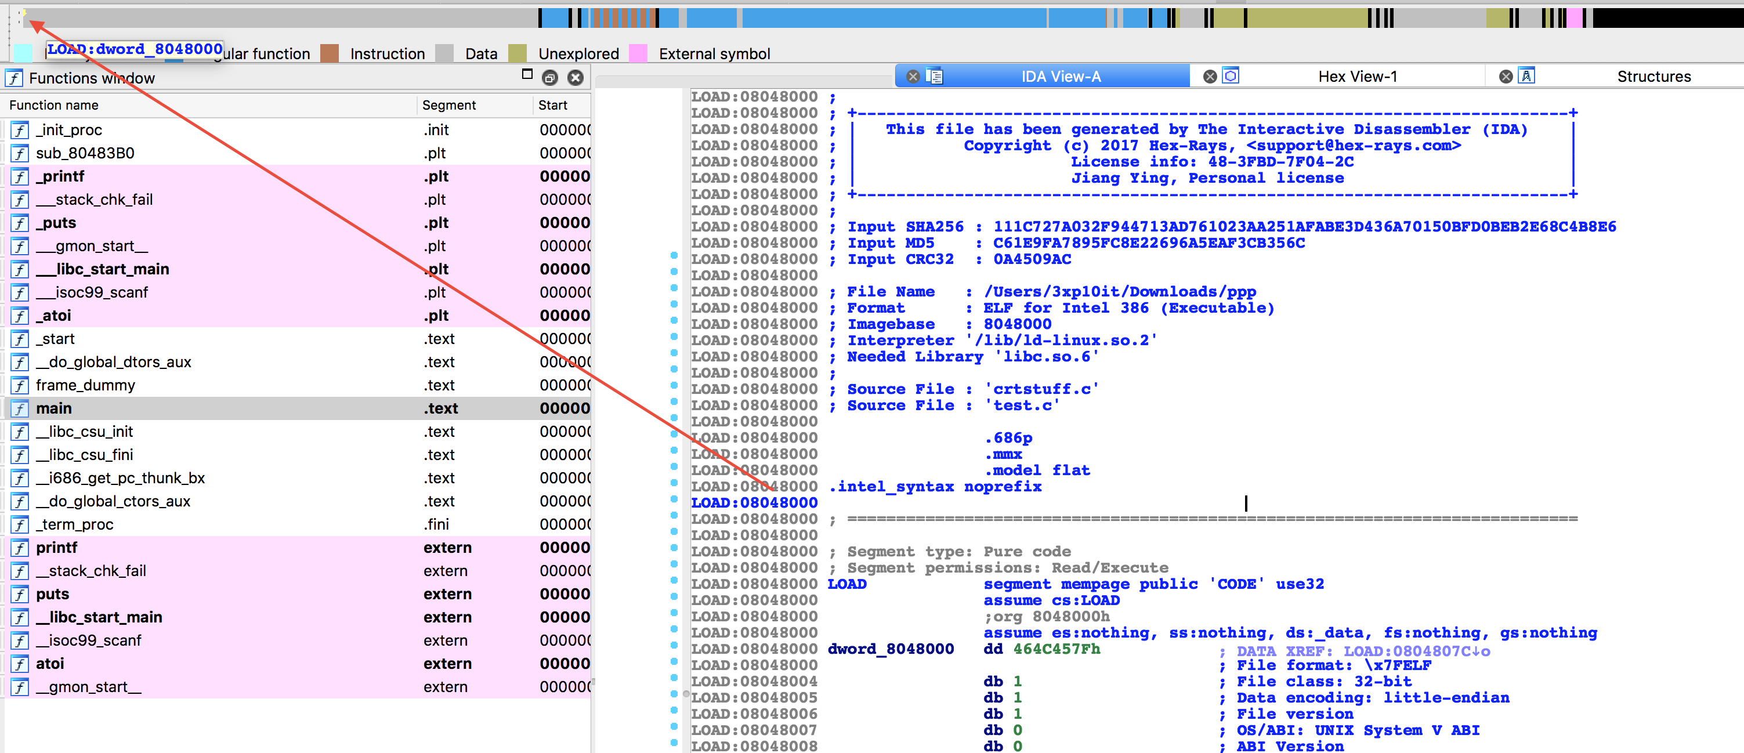Screen dimensions: 1744x753
Task: Close the Structures tab
Action: tap(1506, 77)
